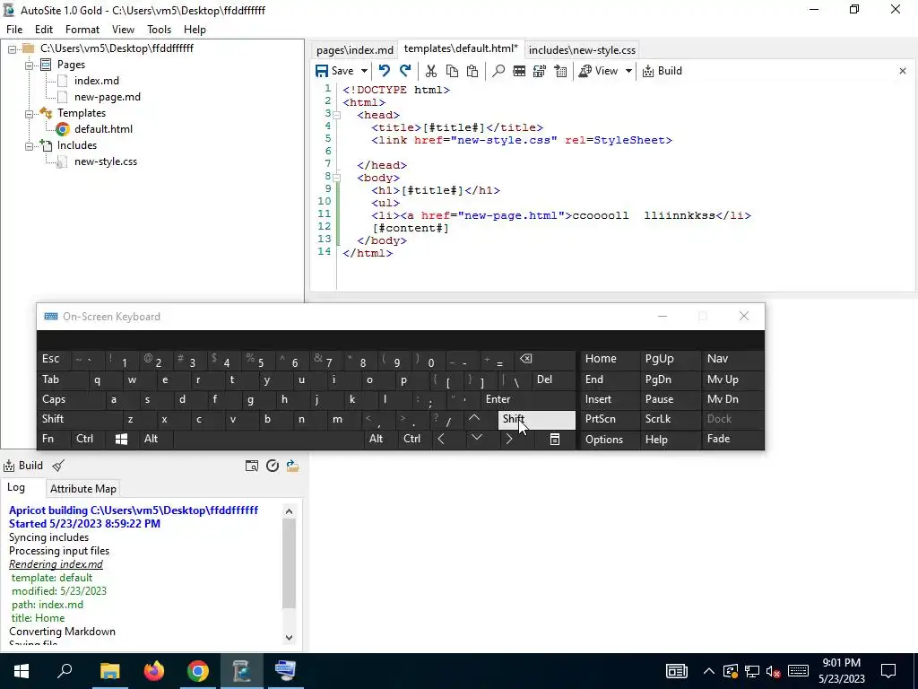Open the Tools menu
This screenshot has height=689, width=918.
point(159,30)
